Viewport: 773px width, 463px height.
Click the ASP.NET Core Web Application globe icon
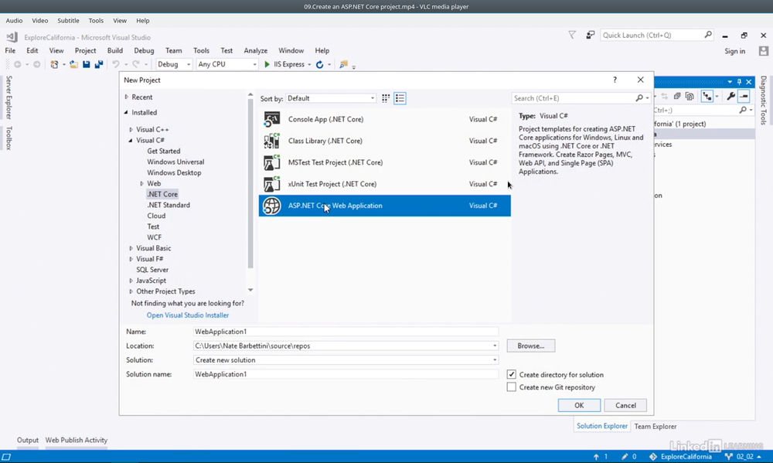coord(271,206)
